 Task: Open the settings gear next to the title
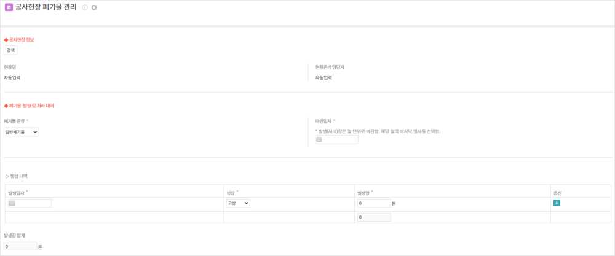point(94,7)
